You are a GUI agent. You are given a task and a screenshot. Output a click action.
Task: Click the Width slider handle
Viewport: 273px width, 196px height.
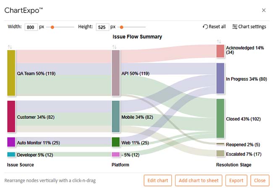[52, 27]
